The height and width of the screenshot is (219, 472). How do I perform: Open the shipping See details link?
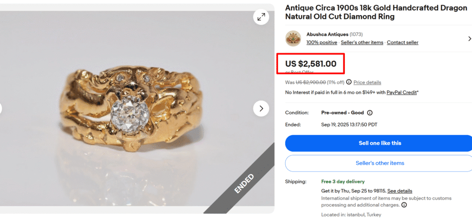click(x=400, y=191)
